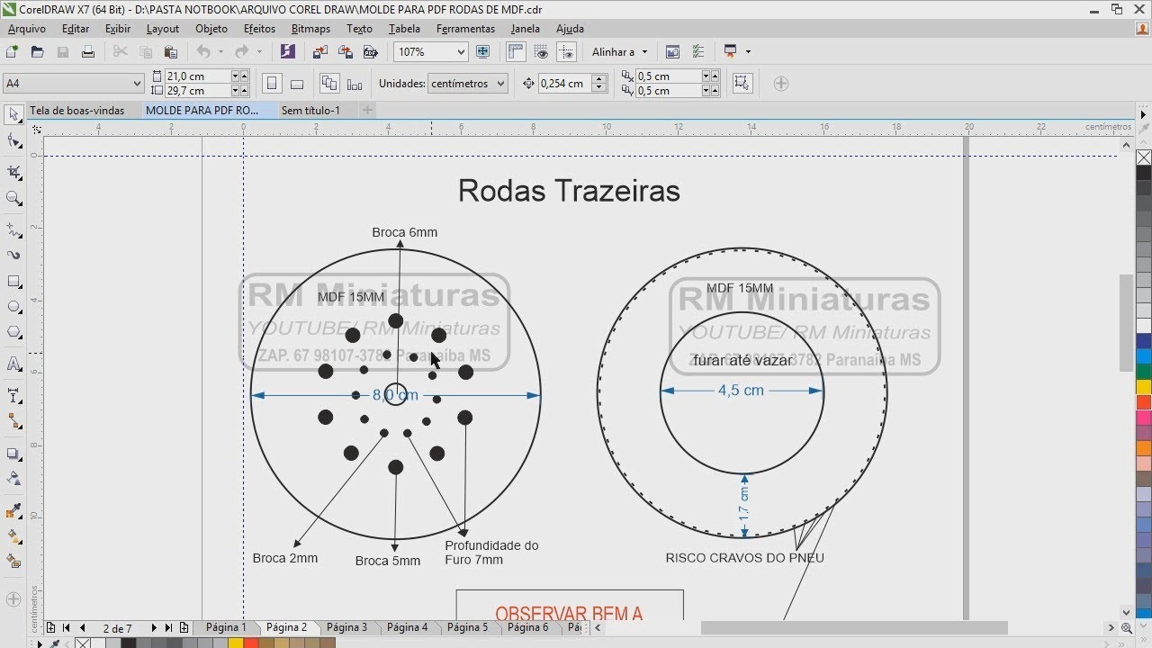This screenshot has height=648, width=1152.
Task: Select the Zoom magnifier tool
Action: click(13, 198)
